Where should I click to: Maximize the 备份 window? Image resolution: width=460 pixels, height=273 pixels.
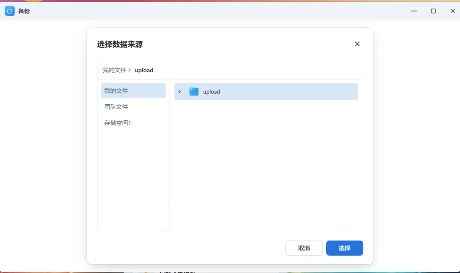[x=433, y=11]
